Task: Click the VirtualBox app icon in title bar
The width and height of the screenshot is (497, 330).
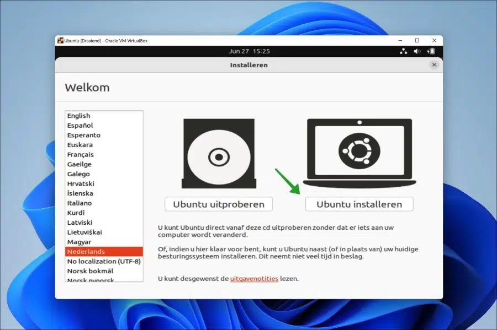Action: click(60, 40)
